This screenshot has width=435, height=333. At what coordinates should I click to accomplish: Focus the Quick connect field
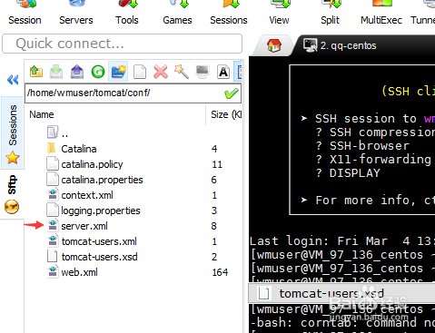pos(122,44)
